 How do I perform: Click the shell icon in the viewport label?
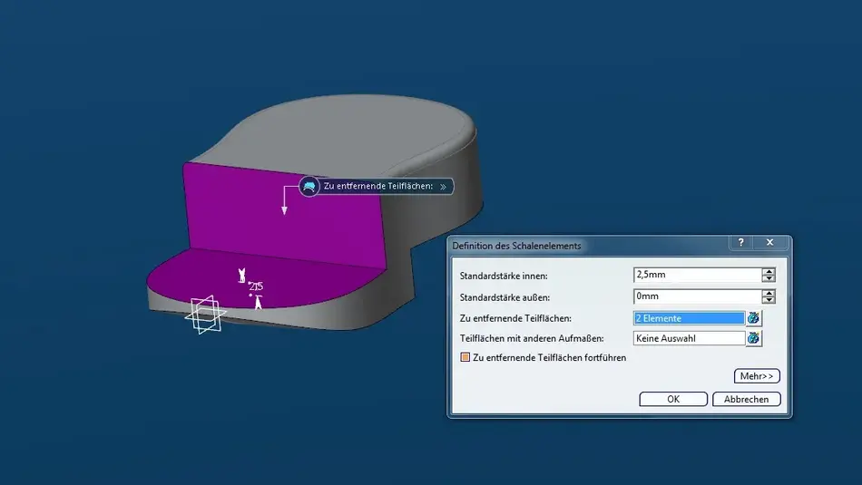pos(309,187)
